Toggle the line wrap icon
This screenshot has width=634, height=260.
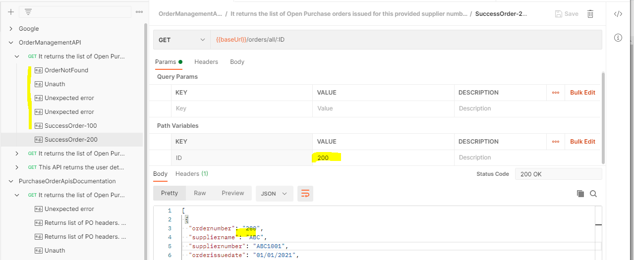tap(305, 193)
